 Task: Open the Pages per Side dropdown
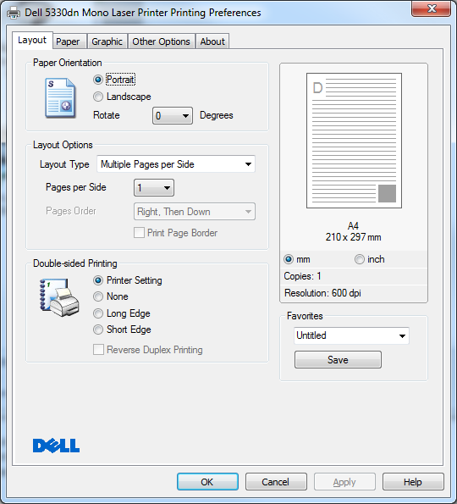click(154, 188)
